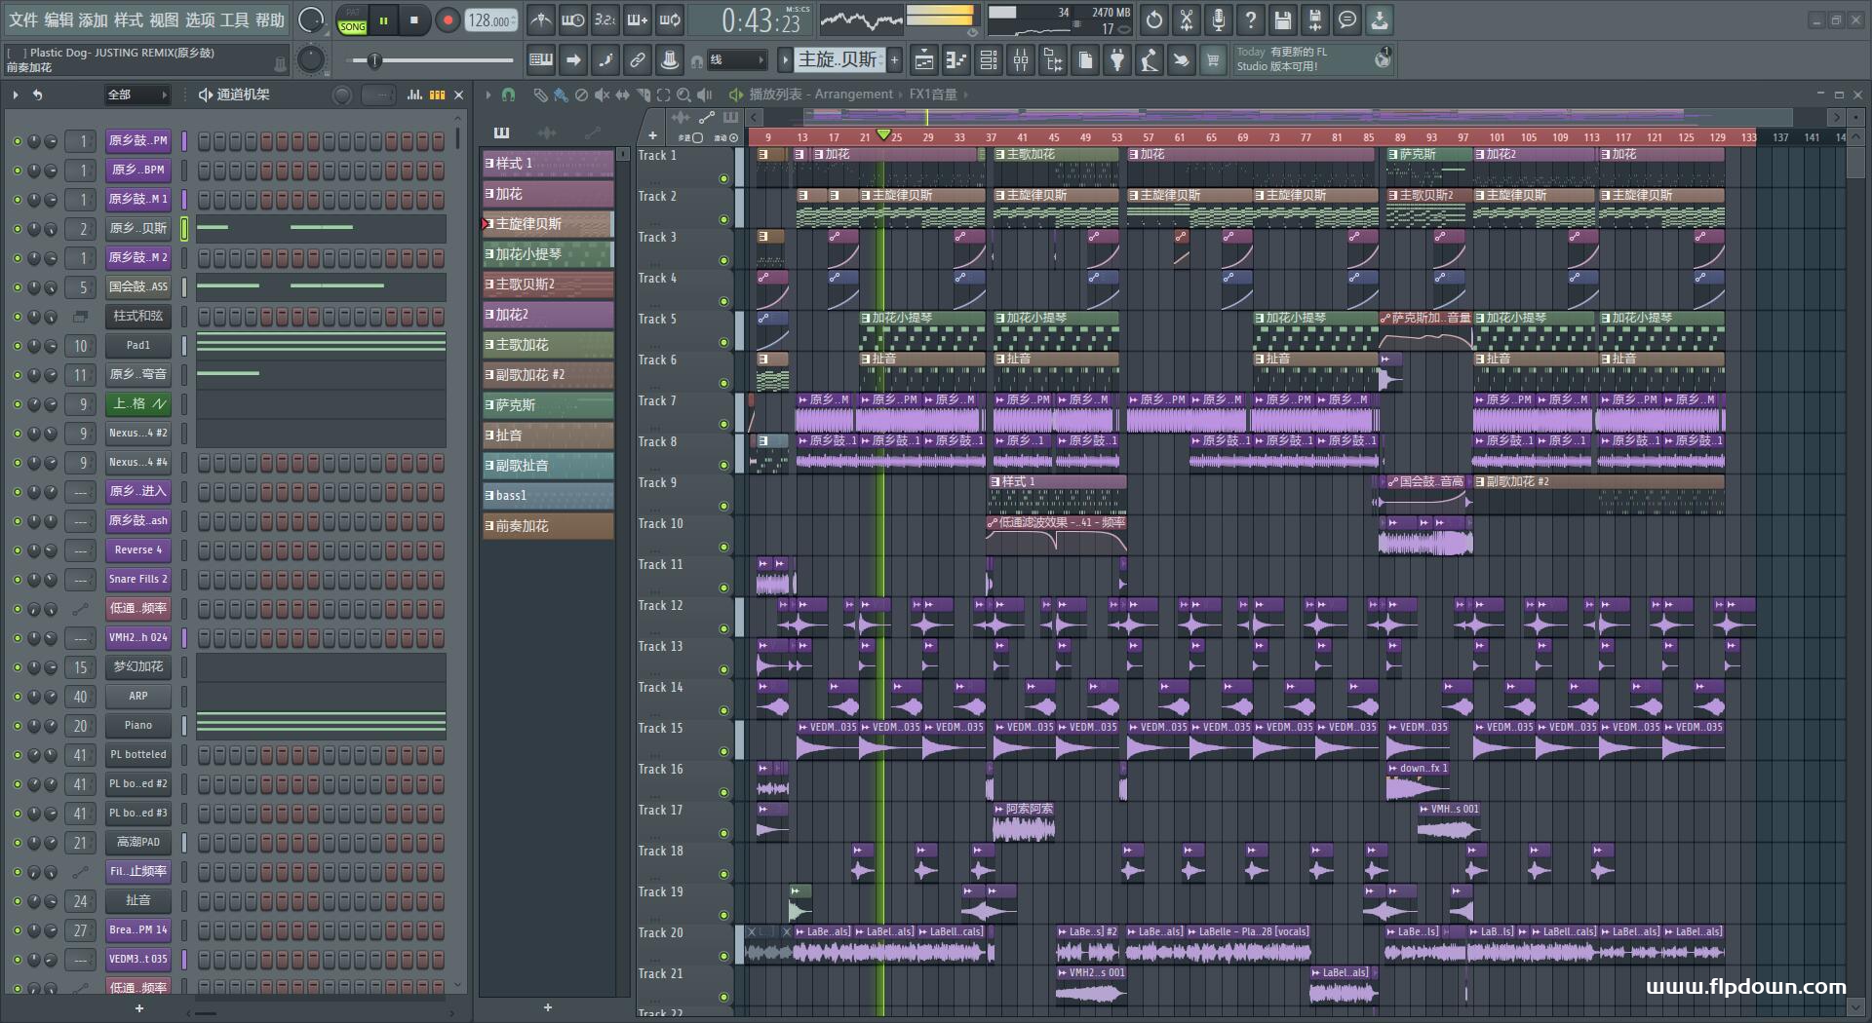Viewport: 1872px width, 1023px height.
Task: Click the question mark help icon
Action: pyautogui.click(x=1251, y=19)
